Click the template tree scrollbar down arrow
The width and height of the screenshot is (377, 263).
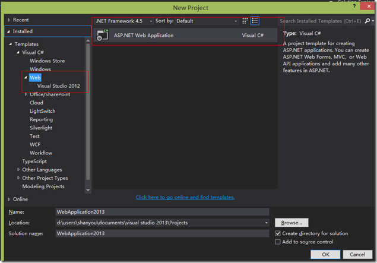88,190
